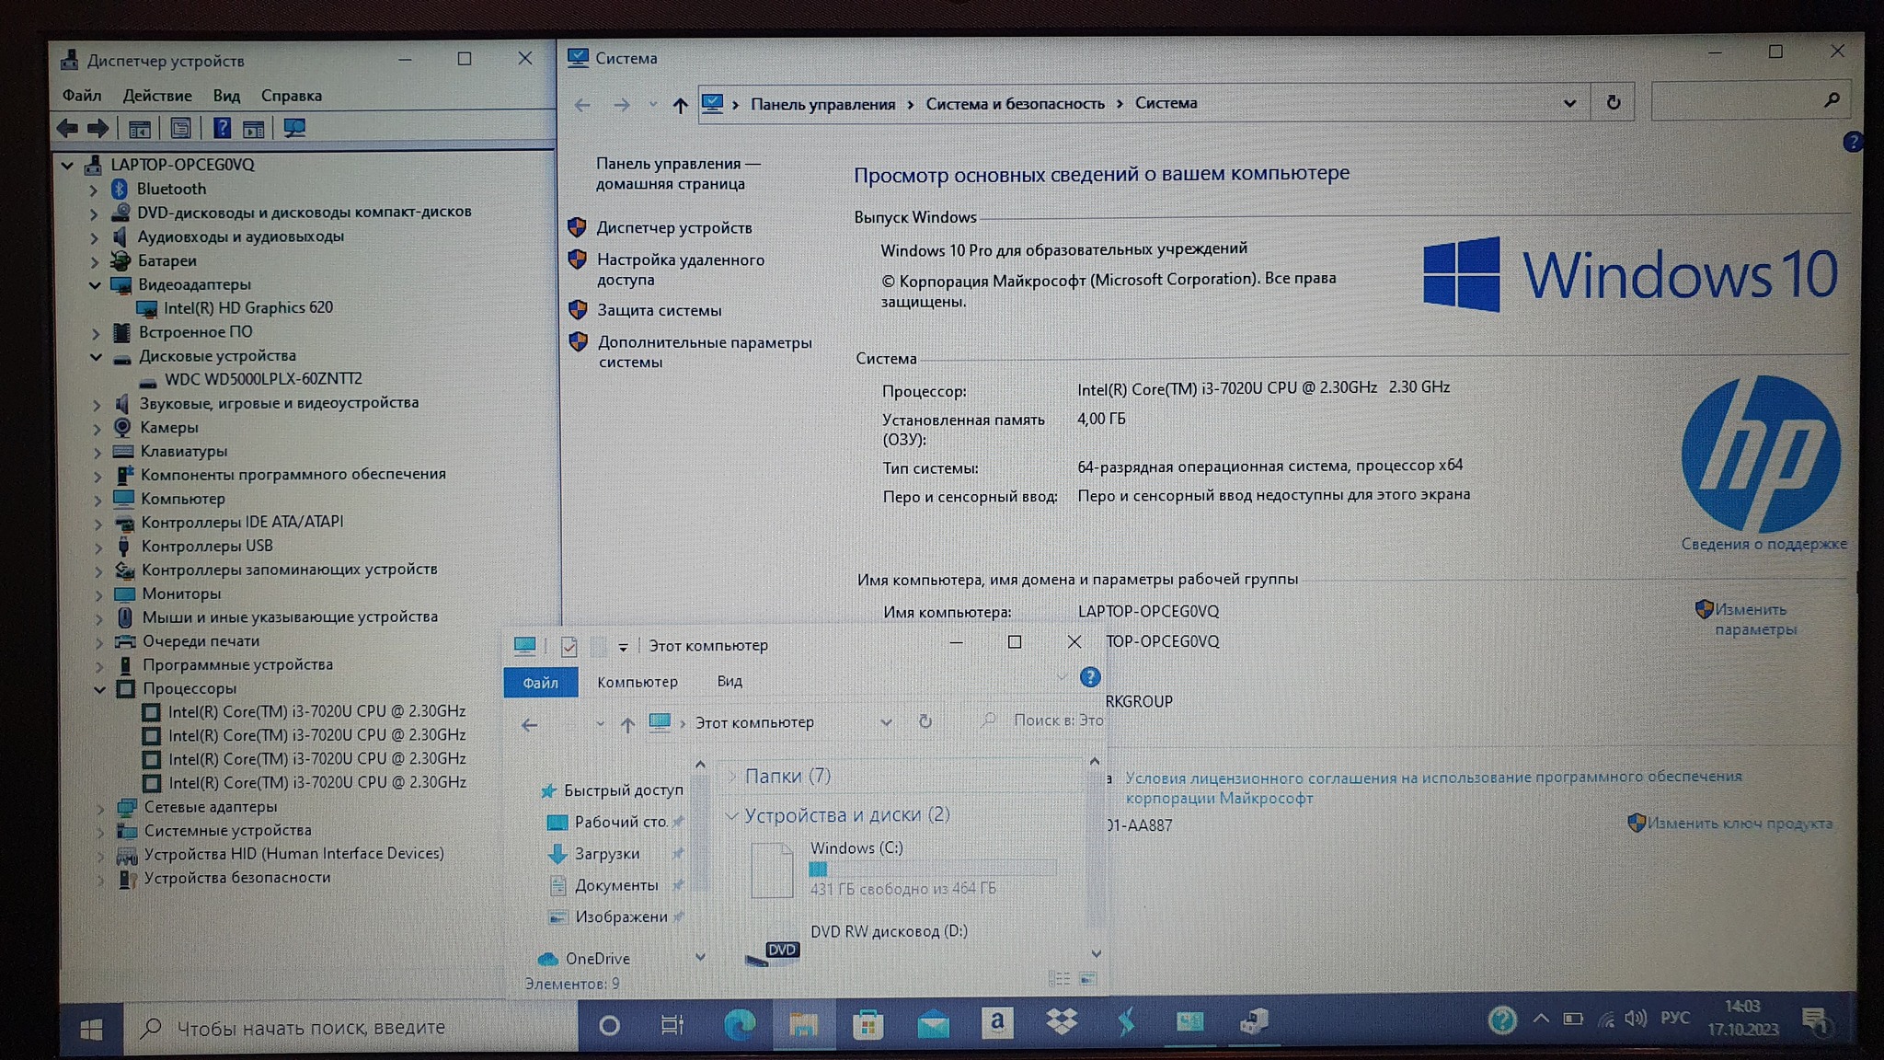Collapse the Устройства и диски section

(732, 815)
